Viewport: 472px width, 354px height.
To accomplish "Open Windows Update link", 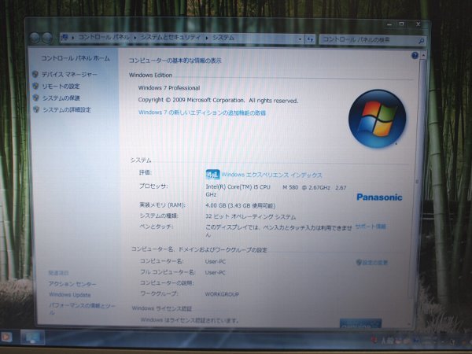I will pyautogui.click(x=70, y=295).
